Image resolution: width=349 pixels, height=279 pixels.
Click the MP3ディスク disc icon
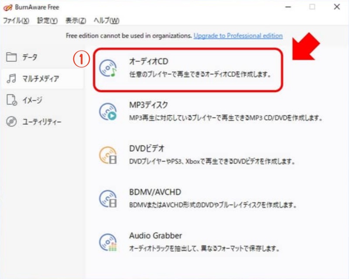[108, 111]
